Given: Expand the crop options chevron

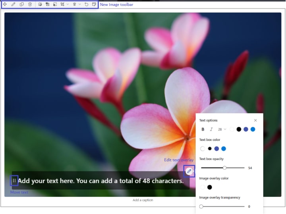Looking at the screenshot, I should pyautogui.click(x=68, y=4).
